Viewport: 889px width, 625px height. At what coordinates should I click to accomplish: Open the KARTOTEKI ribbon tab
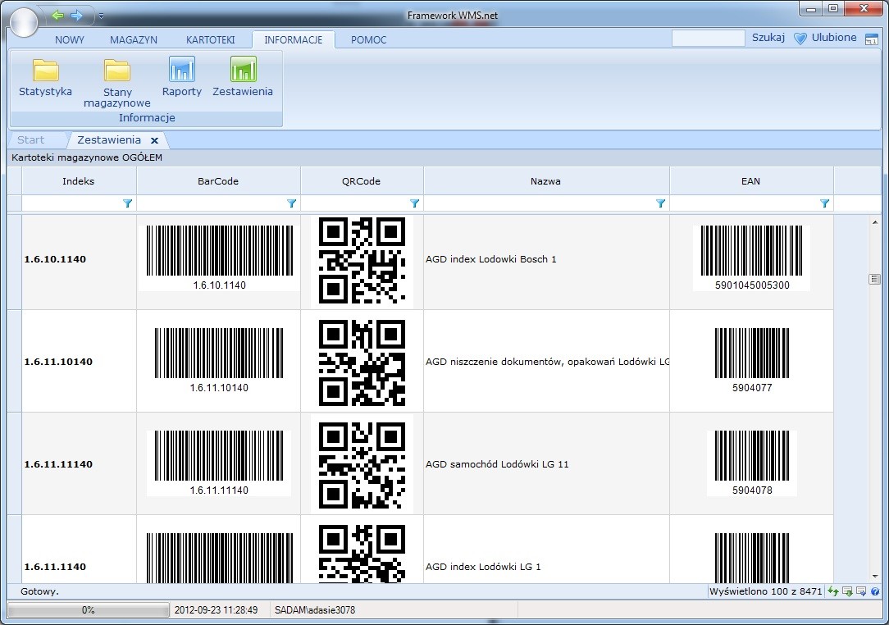[210, 39]
